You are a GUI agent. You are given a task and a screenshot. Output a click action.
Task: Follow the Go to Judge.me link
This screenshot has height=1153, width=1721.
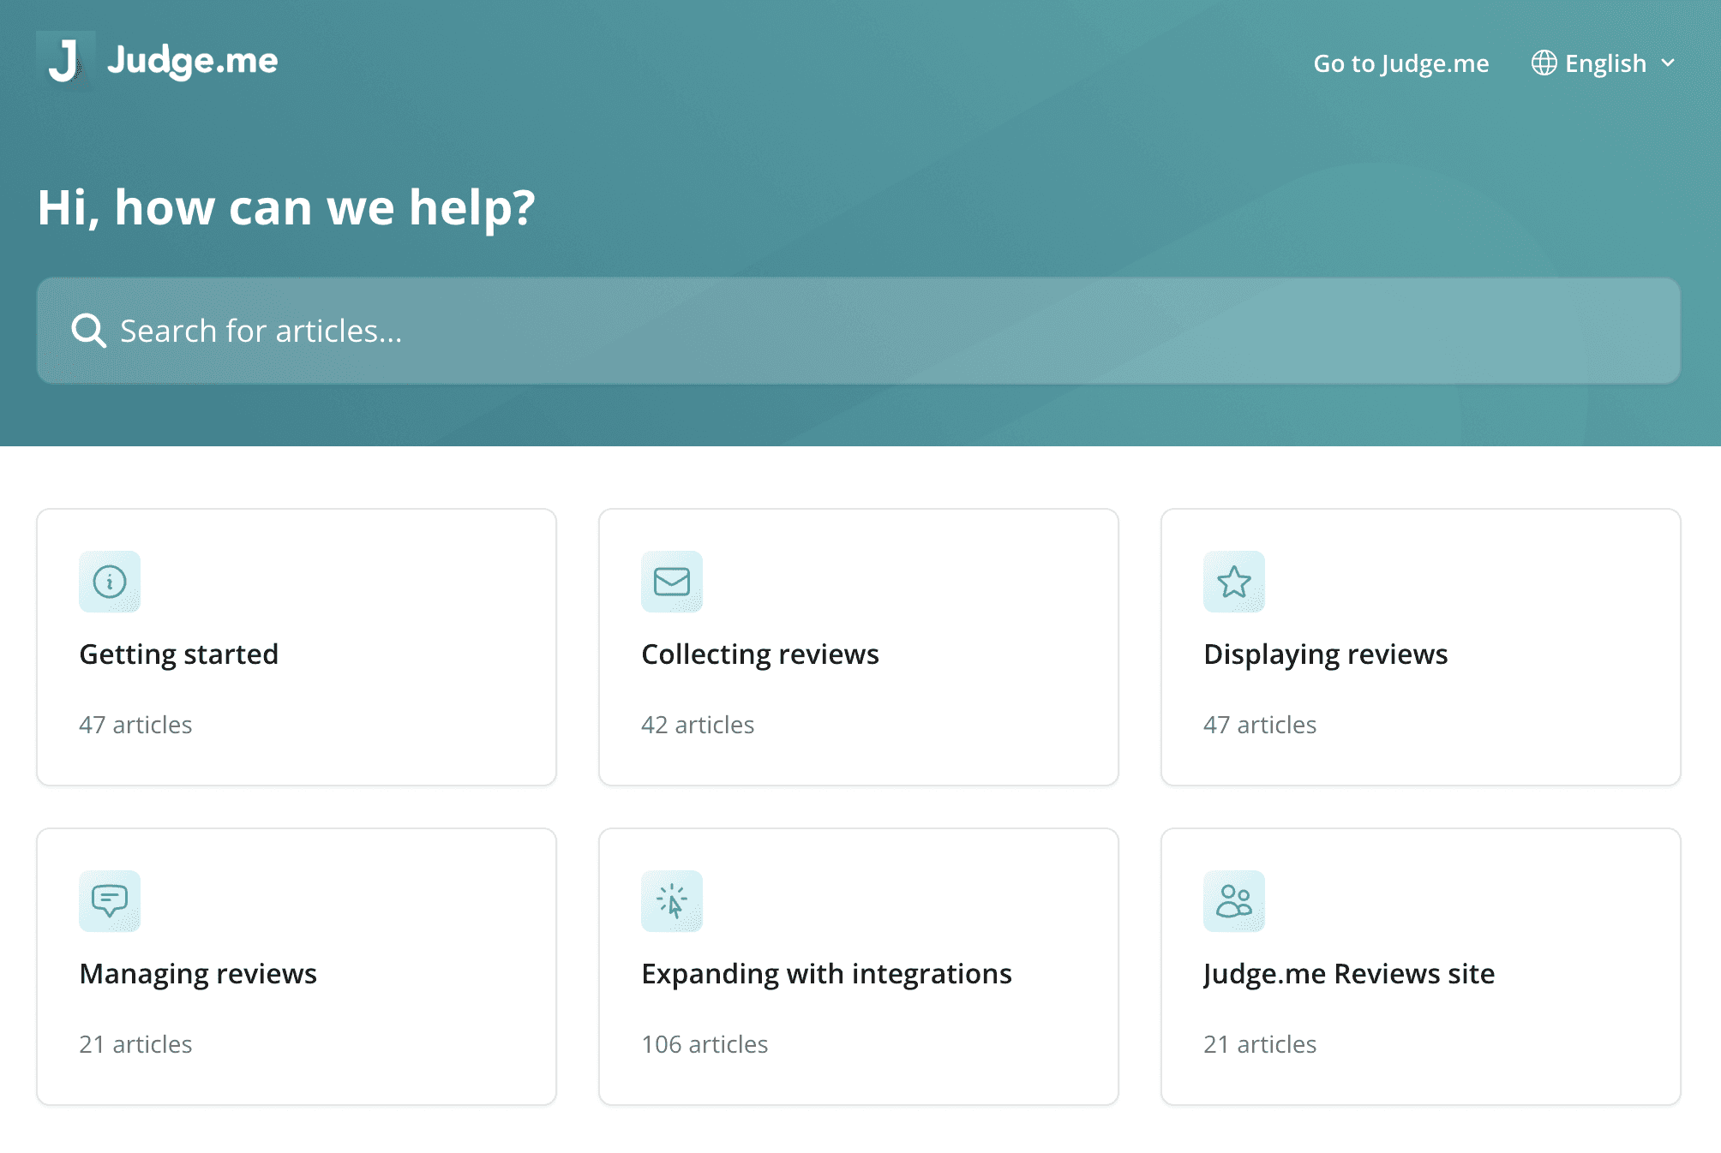[1400, 63]
